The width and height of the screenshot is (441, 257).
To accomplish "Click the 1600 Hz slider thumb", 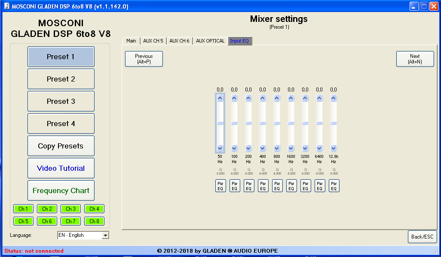I will (x=291, y=123).
